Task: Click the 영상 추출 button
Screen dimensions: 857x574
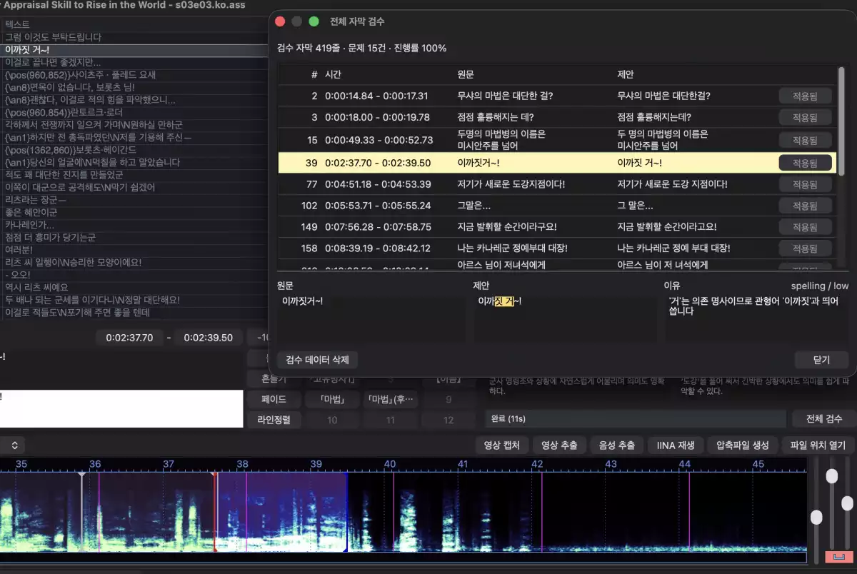Action: (x=560, y=445)
